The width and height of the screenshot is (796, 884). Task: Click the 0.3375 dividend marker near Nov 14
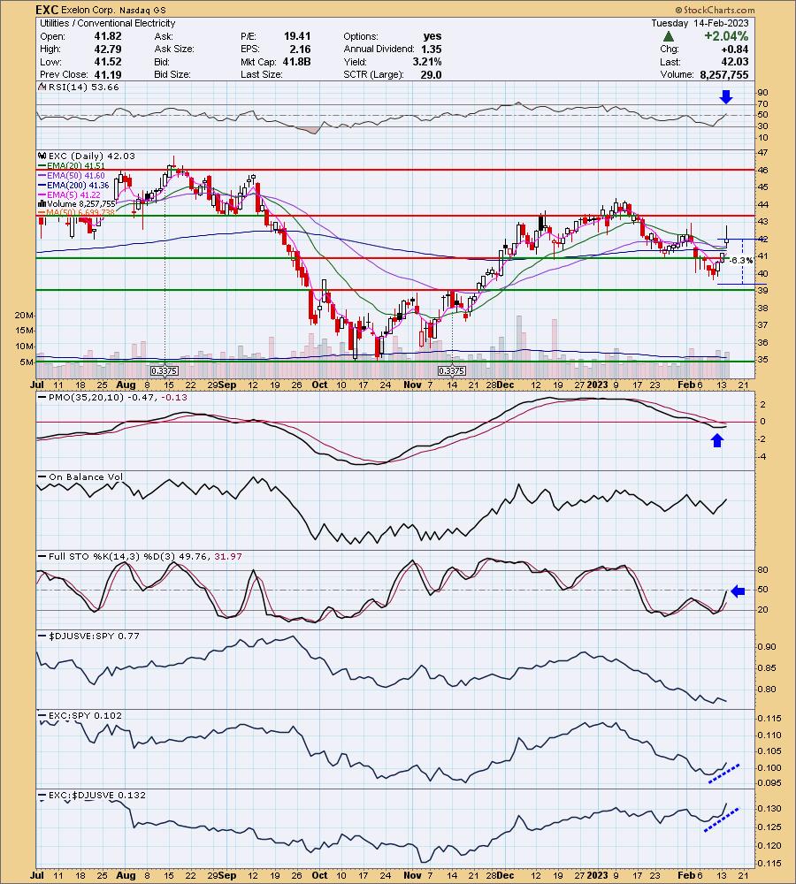(x=452, y=370)
